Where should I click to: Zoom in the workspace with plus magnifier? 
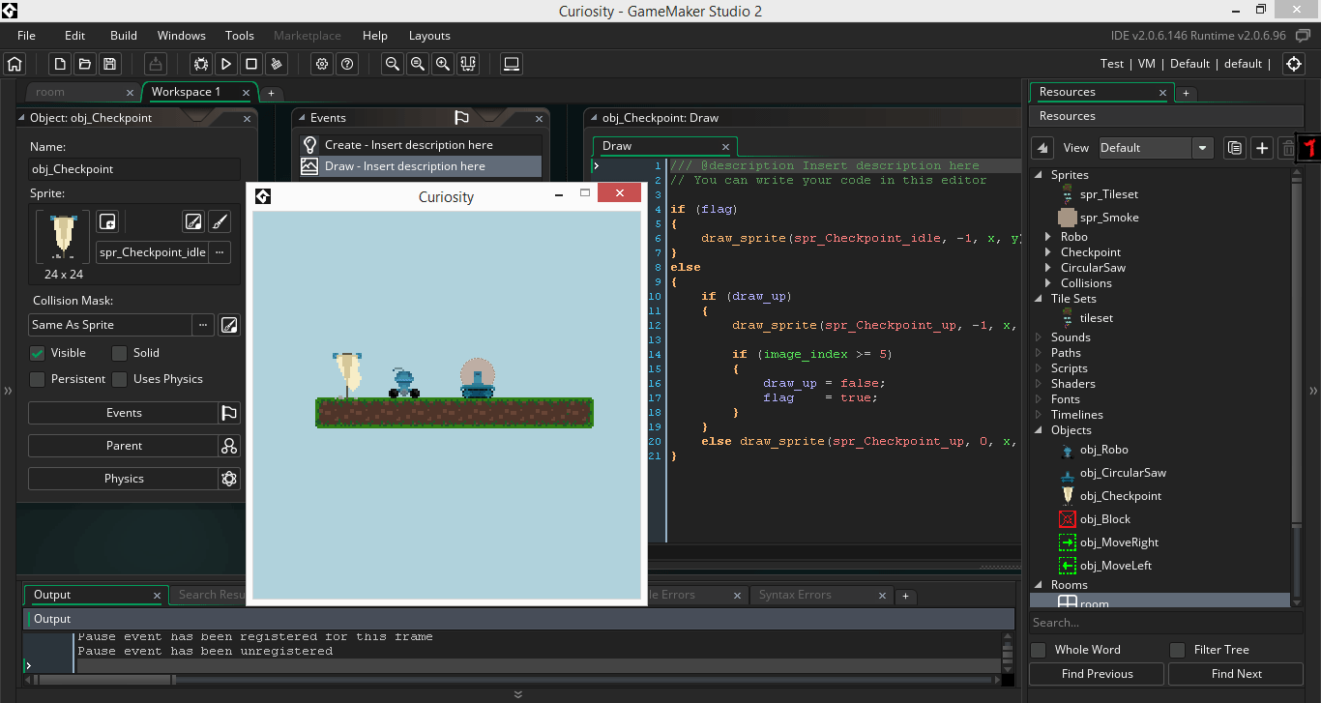coord(443,64)
